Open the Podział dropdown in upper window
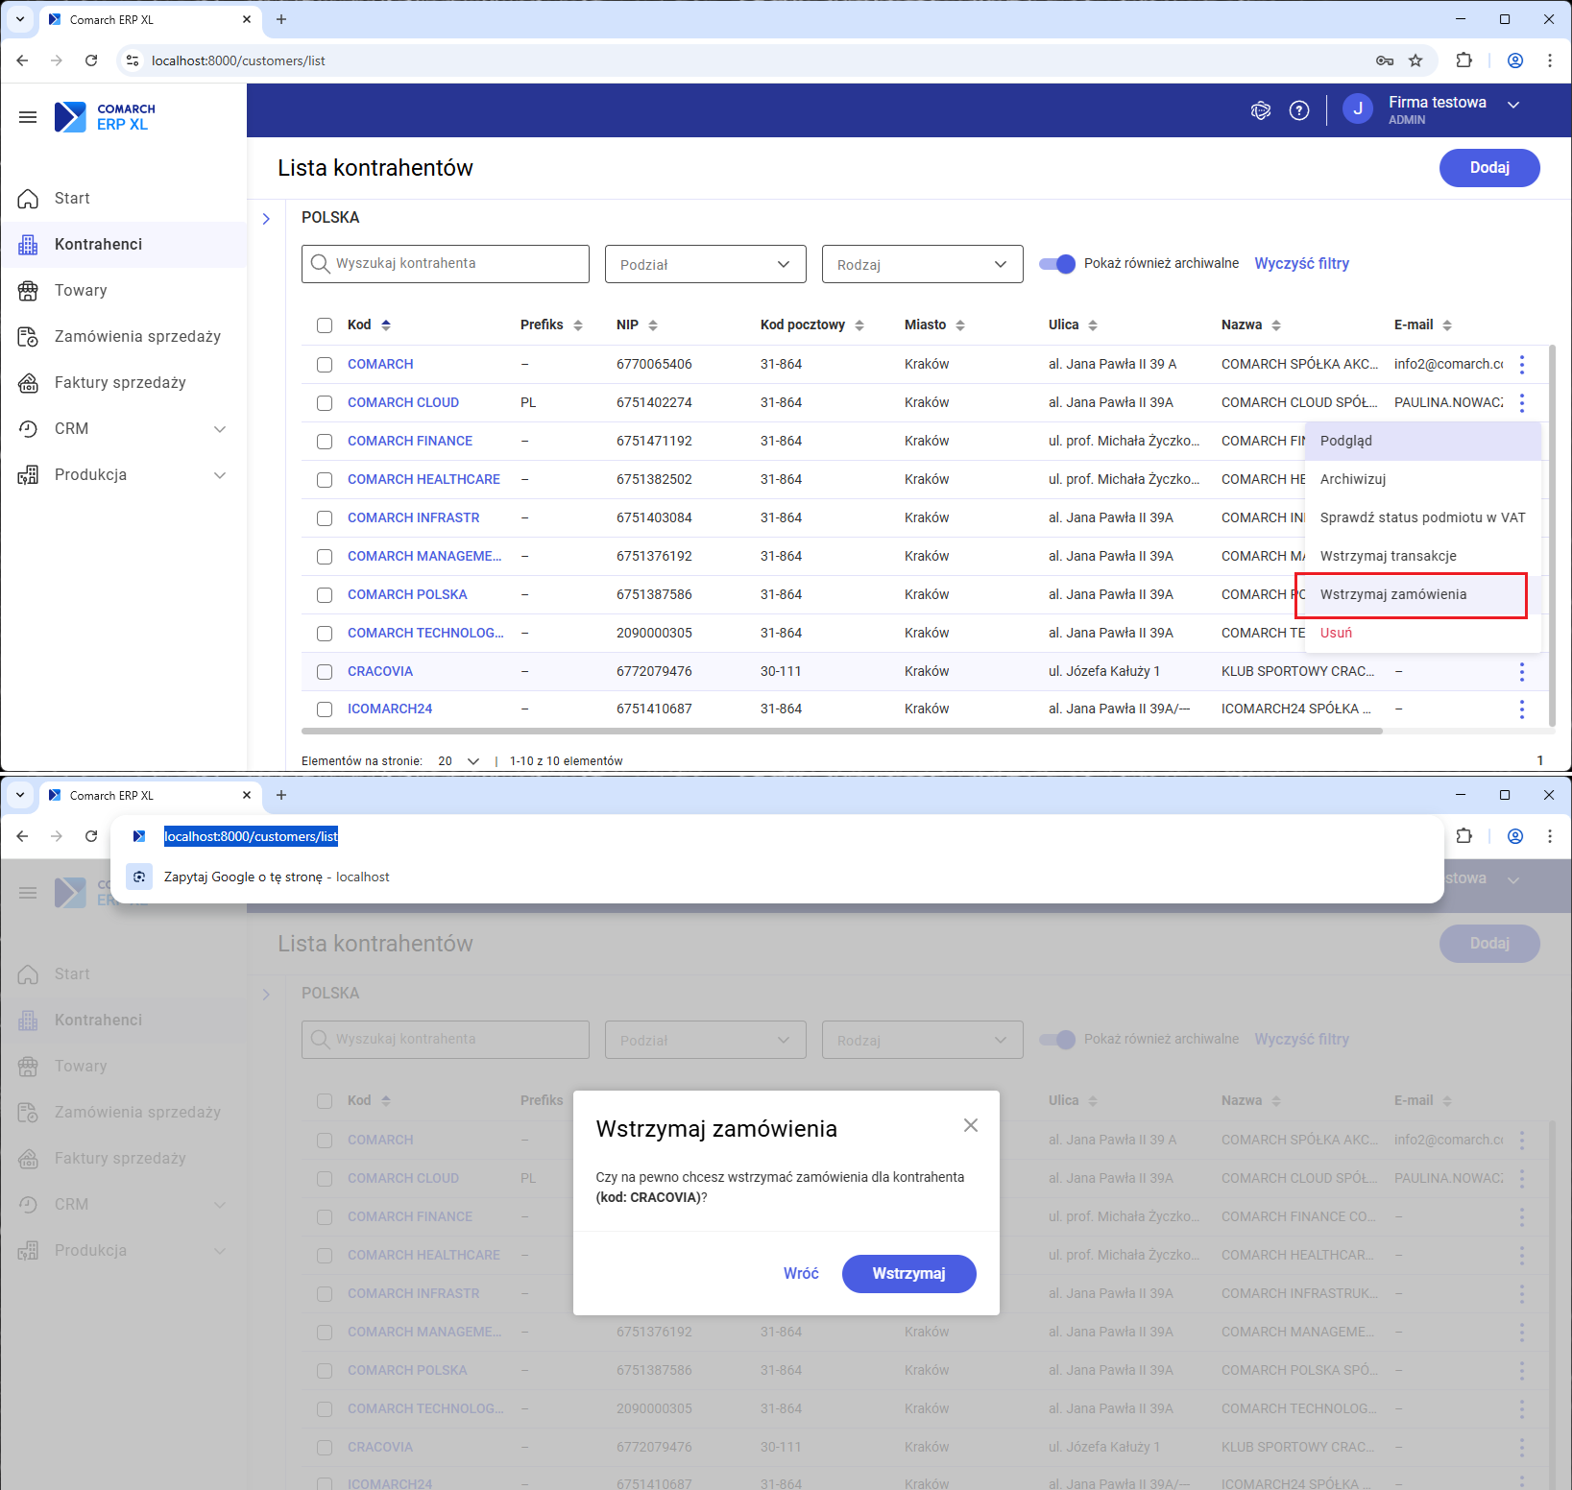 pyautogui.click(x=705, y=264)
